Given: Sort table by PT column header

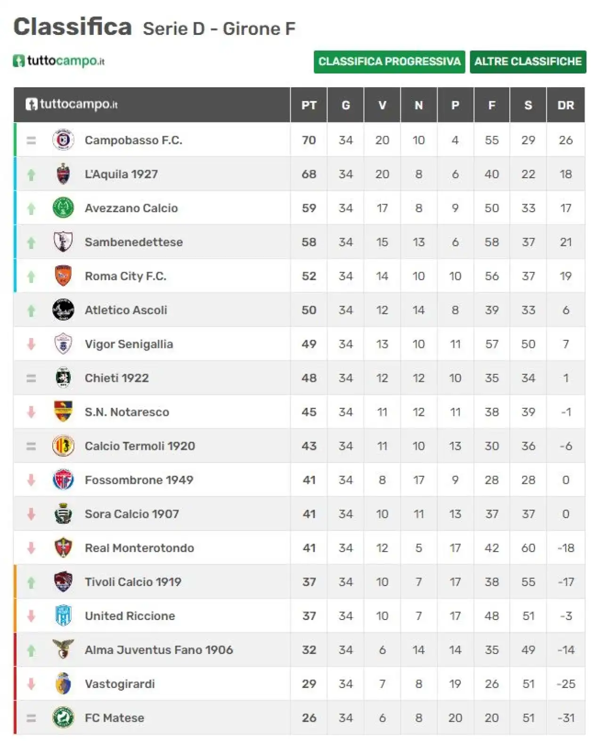Looking at the screenshot, I should click(309, 105).
